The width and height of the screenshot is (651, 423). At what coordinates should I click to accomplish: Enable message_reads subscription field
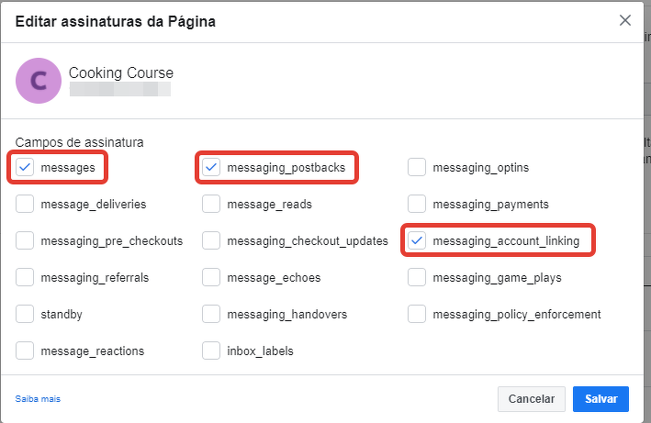coord(211,204)
